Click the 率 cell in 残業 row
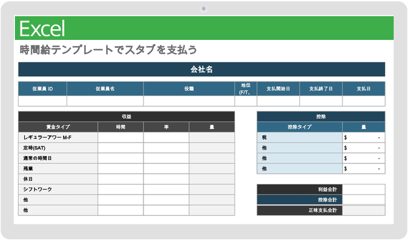Image resolution: width=408 pixels, height=240 pixels. [167, 168]
